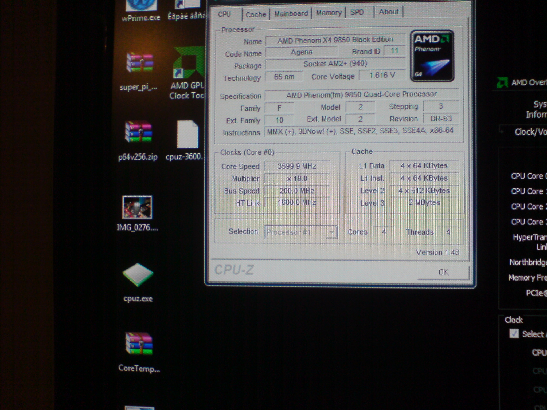Image resolution: width=547 pixels, height=410 pixels.
Task: Click the OK button in CPU-Z
Action: coord(443,272)
